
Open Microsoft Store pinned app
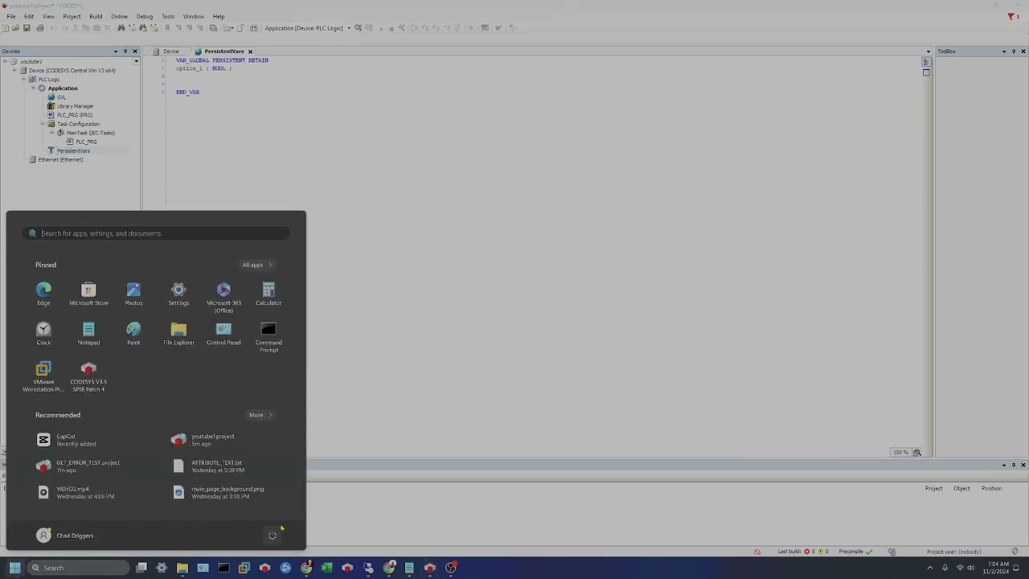click(x=88, y=294)
